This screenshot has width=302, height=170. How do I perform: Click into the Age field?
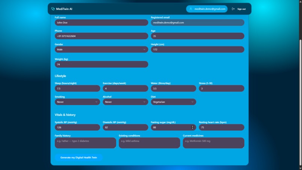197,36
